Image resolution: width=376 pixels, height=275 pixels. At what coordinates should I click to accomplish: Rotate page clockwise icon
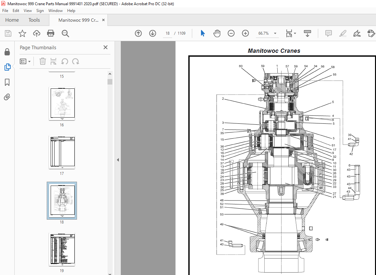(76, 62)
